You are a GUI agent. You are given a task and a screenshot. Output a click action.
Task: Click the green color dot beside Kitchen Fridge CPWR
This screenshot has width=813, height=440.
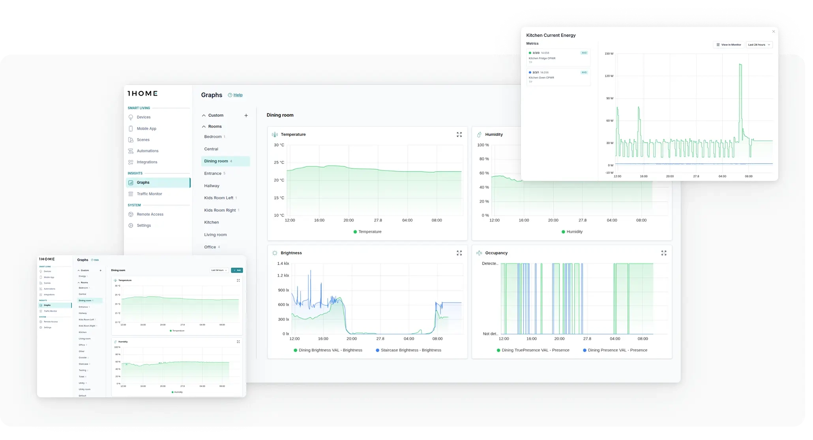[x=530, y=53]
